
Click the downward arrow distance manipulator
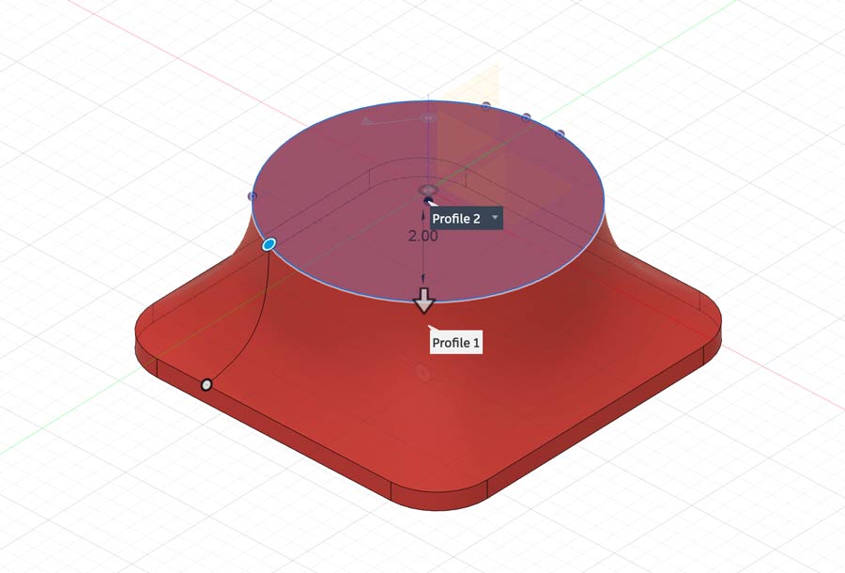tap(424, 301)
